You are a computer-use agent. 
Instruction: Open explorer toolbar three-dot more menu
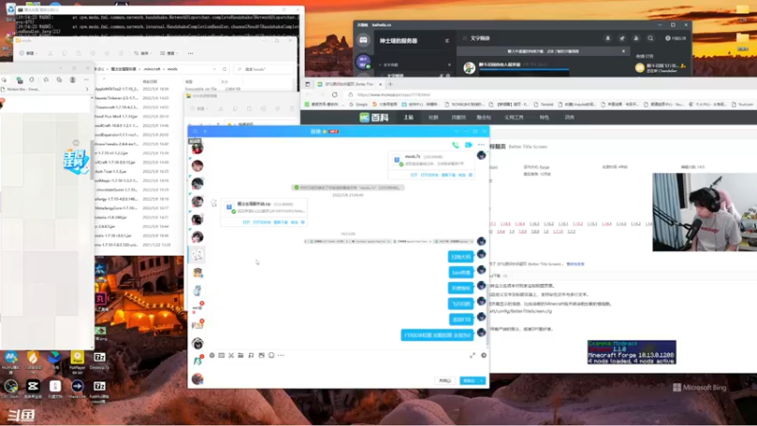(191, 53)
